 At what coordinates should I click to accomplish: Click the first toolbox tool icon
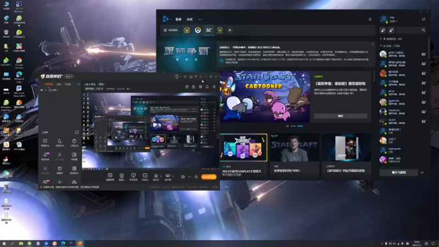click(x=45, y=142)
